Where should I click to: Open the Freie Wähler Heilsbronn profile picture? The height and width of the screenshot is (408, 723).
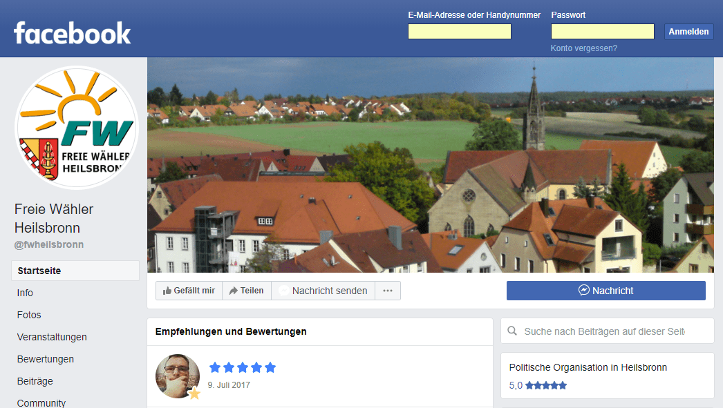pos(77,128)
